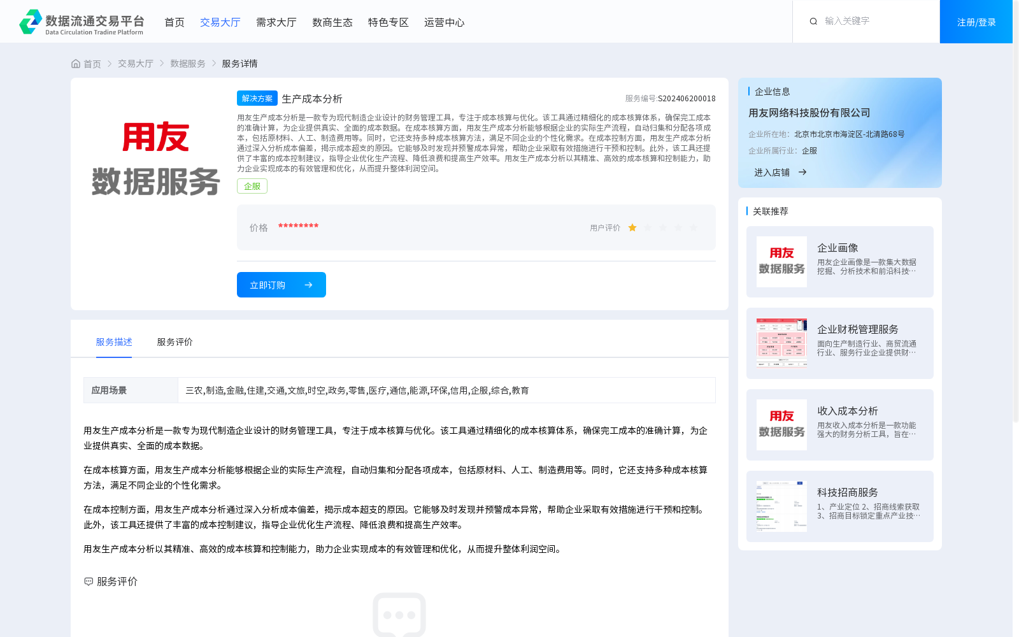Click the 应用场景 label cell
This screenshot has width=1019, height=637.
(131, 390)
